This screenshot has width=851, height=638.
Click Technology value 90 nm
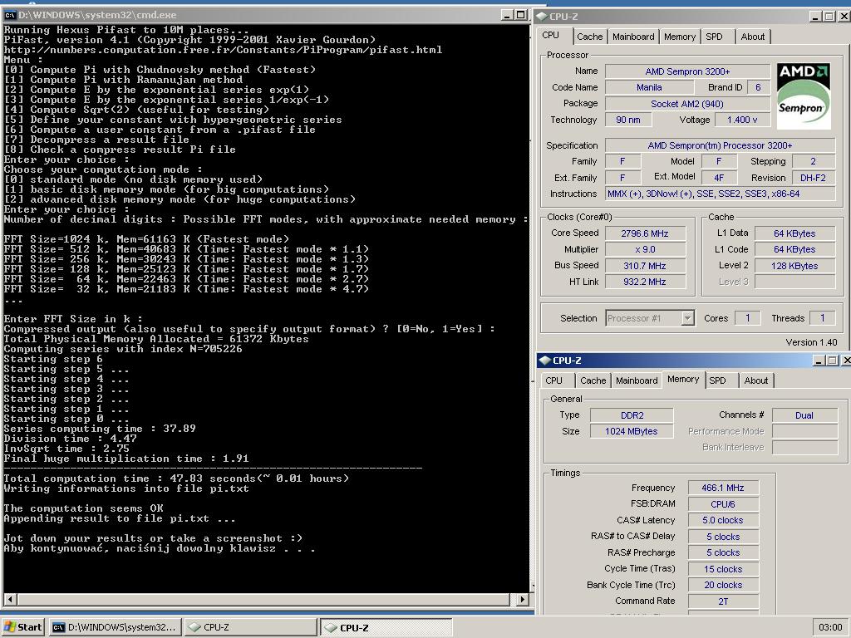tap(628, 120)
